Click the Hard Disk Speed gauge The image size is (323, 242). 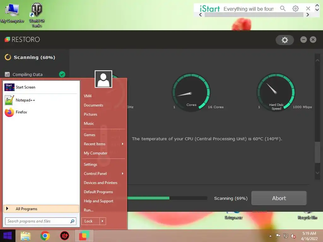click(276, 92)
